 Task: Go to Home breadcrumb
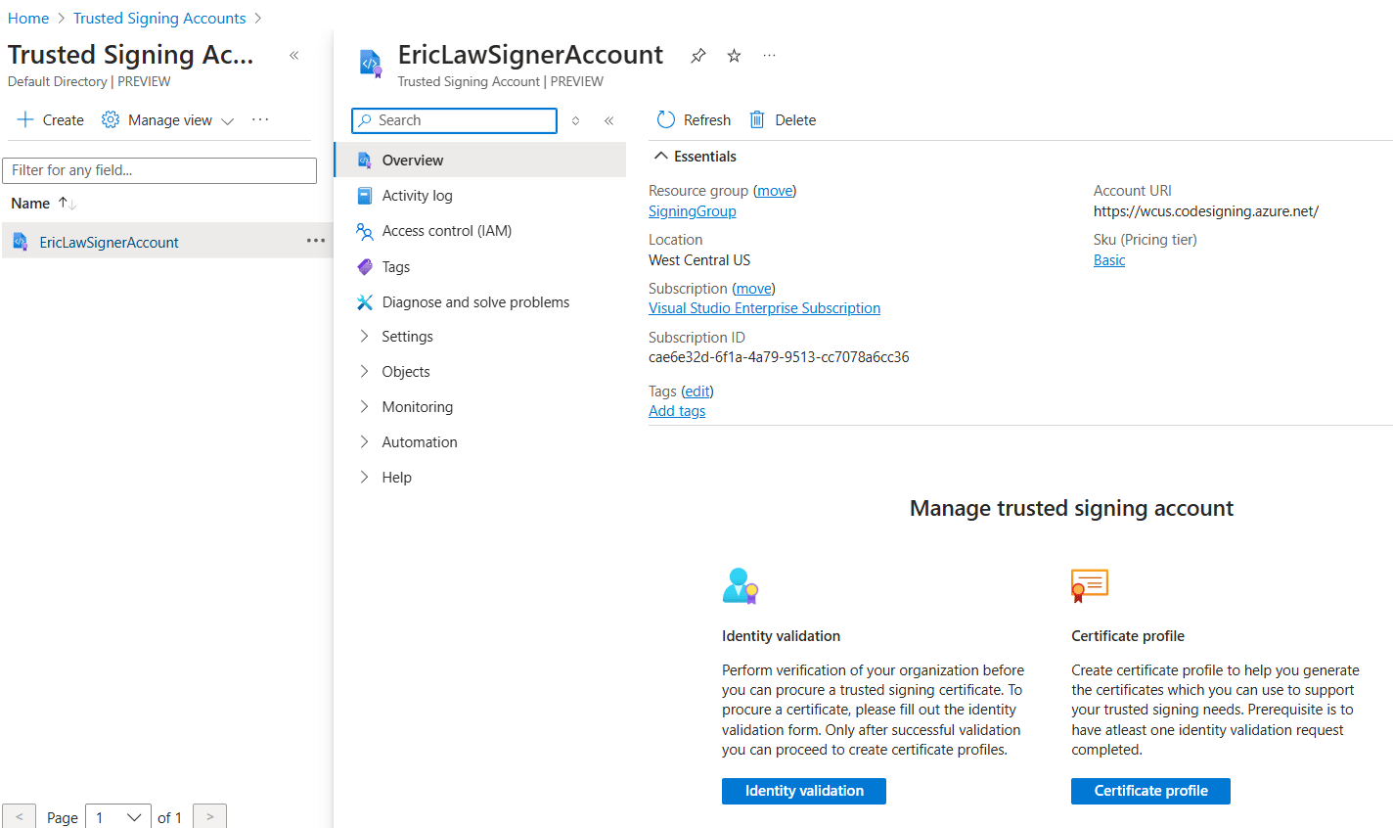click(x=28, y=19)
